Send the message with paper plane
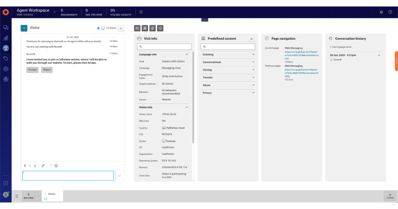This screenshot has height=209, width=398. click(x=119, y=176)
